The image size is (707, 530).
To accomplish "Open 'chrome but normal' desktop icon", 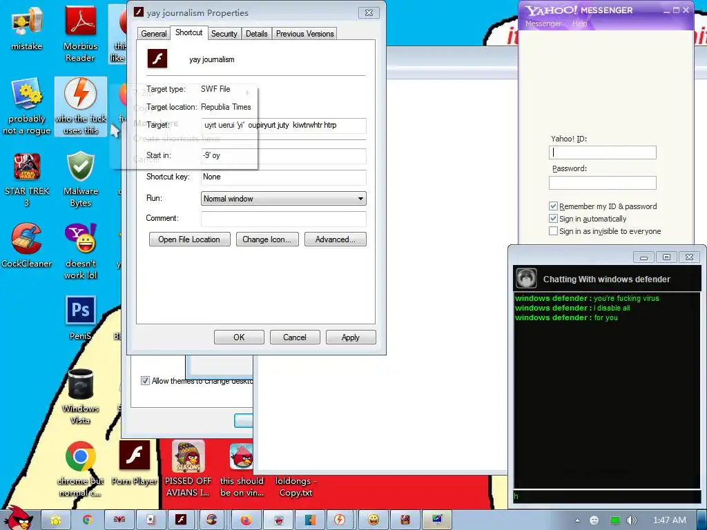I will point(81,469).
